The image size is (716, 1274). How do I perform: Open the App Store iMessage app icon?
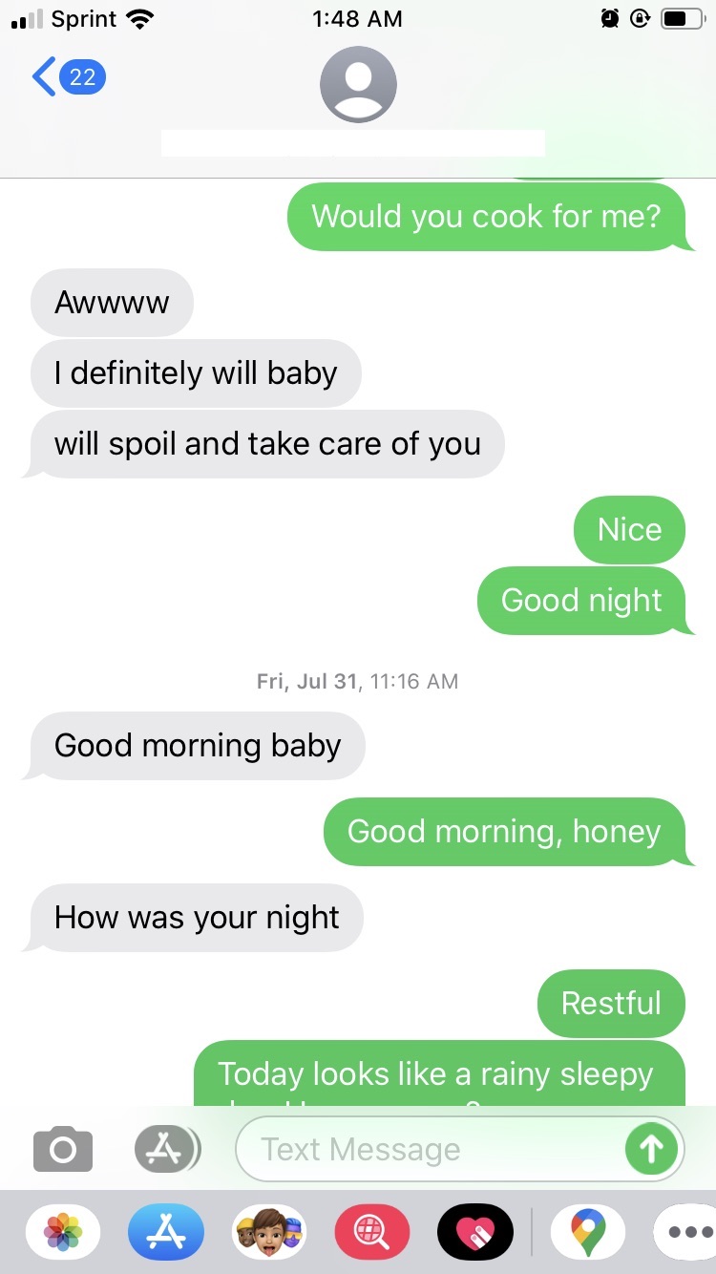pos(166,1233)
